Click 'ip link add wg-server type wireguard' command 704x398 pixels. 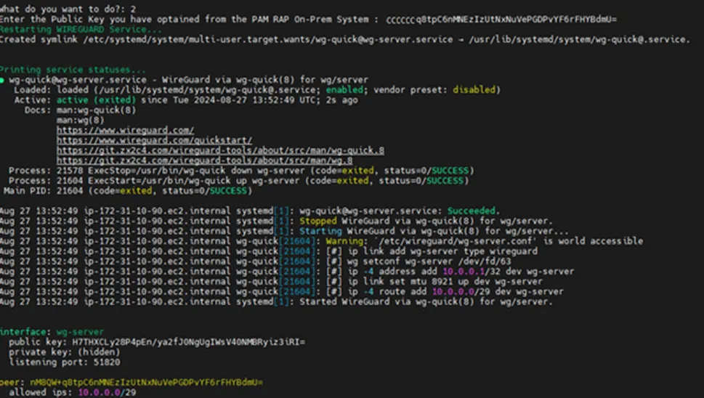tap(442, 251)
